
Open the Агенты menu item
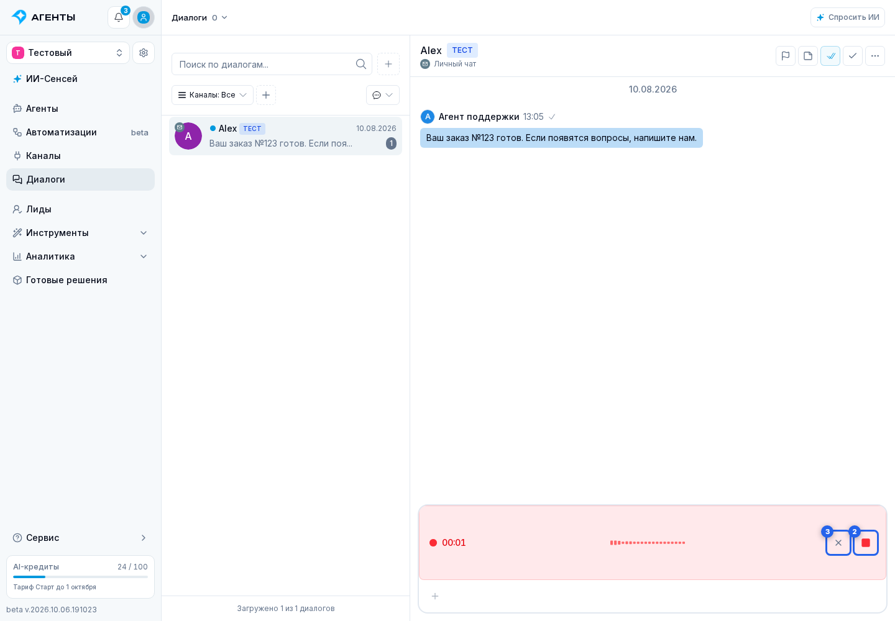coord(81,109)
